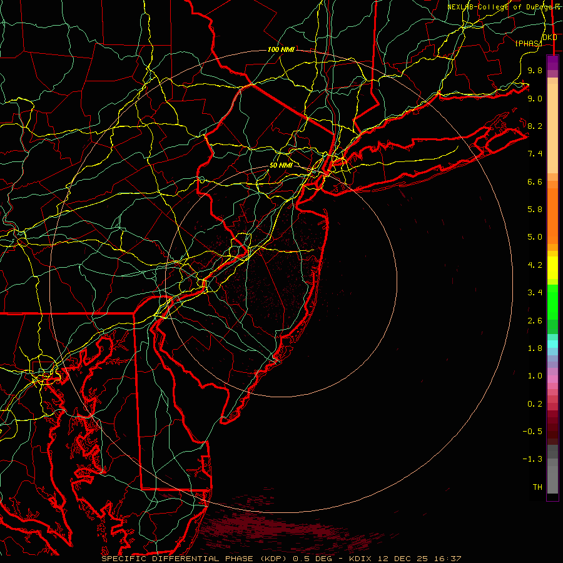
Task: Click the 7.4 scale value
Action: coord(535,154)
